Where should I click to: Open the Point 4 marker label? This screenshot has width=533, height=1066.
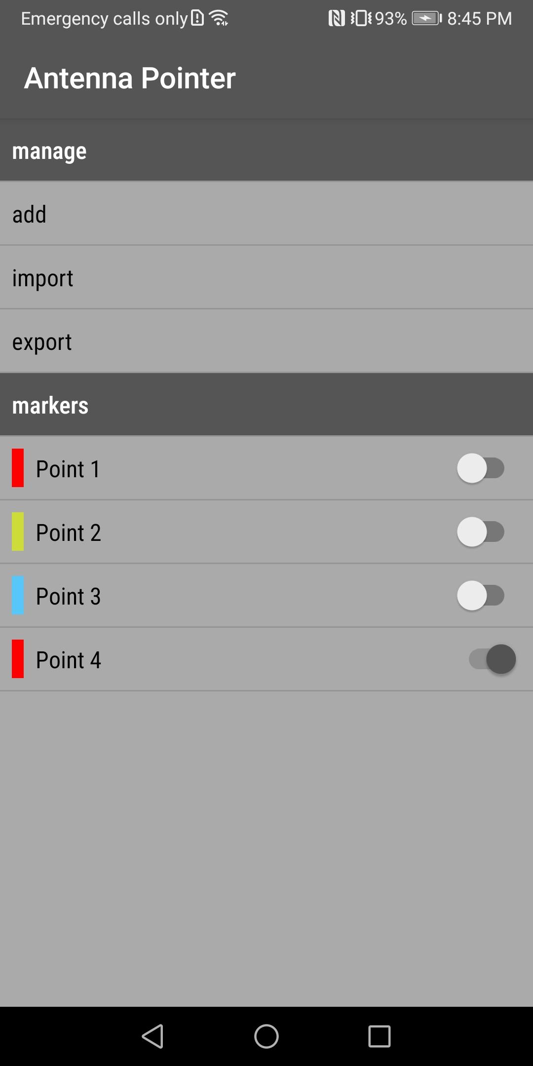tap(69, 660)
